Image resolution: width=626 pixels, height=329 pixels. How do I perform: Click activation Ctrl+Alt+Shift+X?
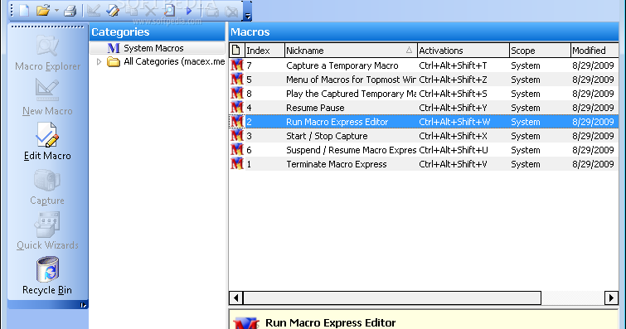click(x=453, y=136)
